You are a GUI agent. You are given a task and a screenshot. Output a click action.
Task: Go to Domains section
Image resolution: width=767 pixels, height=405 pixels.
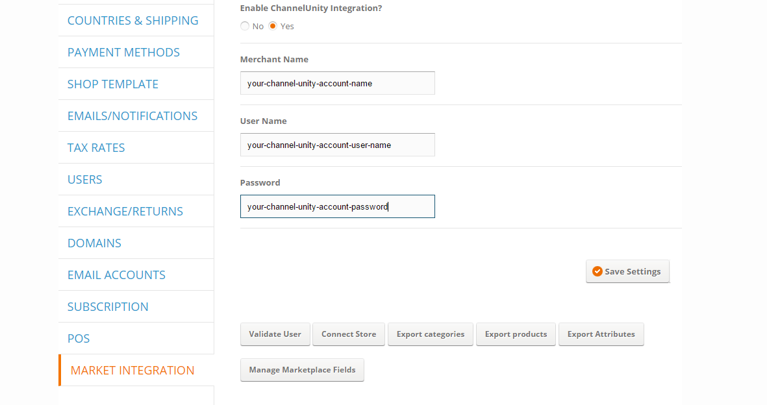click(x=94, y=243)
